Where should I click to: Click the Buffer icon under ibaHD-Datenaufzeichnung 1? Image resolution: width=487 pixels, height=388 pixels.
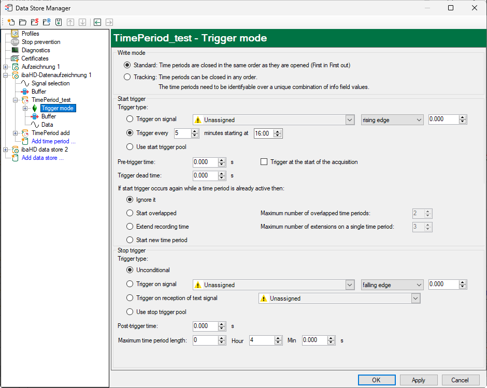coord(25,92)
